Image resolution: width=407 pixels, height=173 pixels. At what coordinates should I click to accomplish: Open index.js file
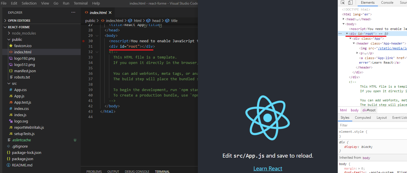coord(20,115)
